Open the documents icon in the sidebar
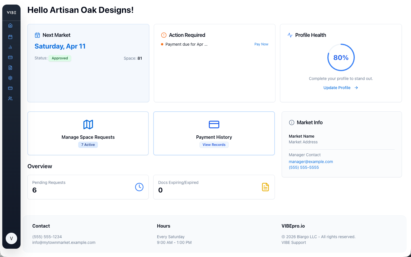This screenshot has height=257, width=411. [10, 68]
